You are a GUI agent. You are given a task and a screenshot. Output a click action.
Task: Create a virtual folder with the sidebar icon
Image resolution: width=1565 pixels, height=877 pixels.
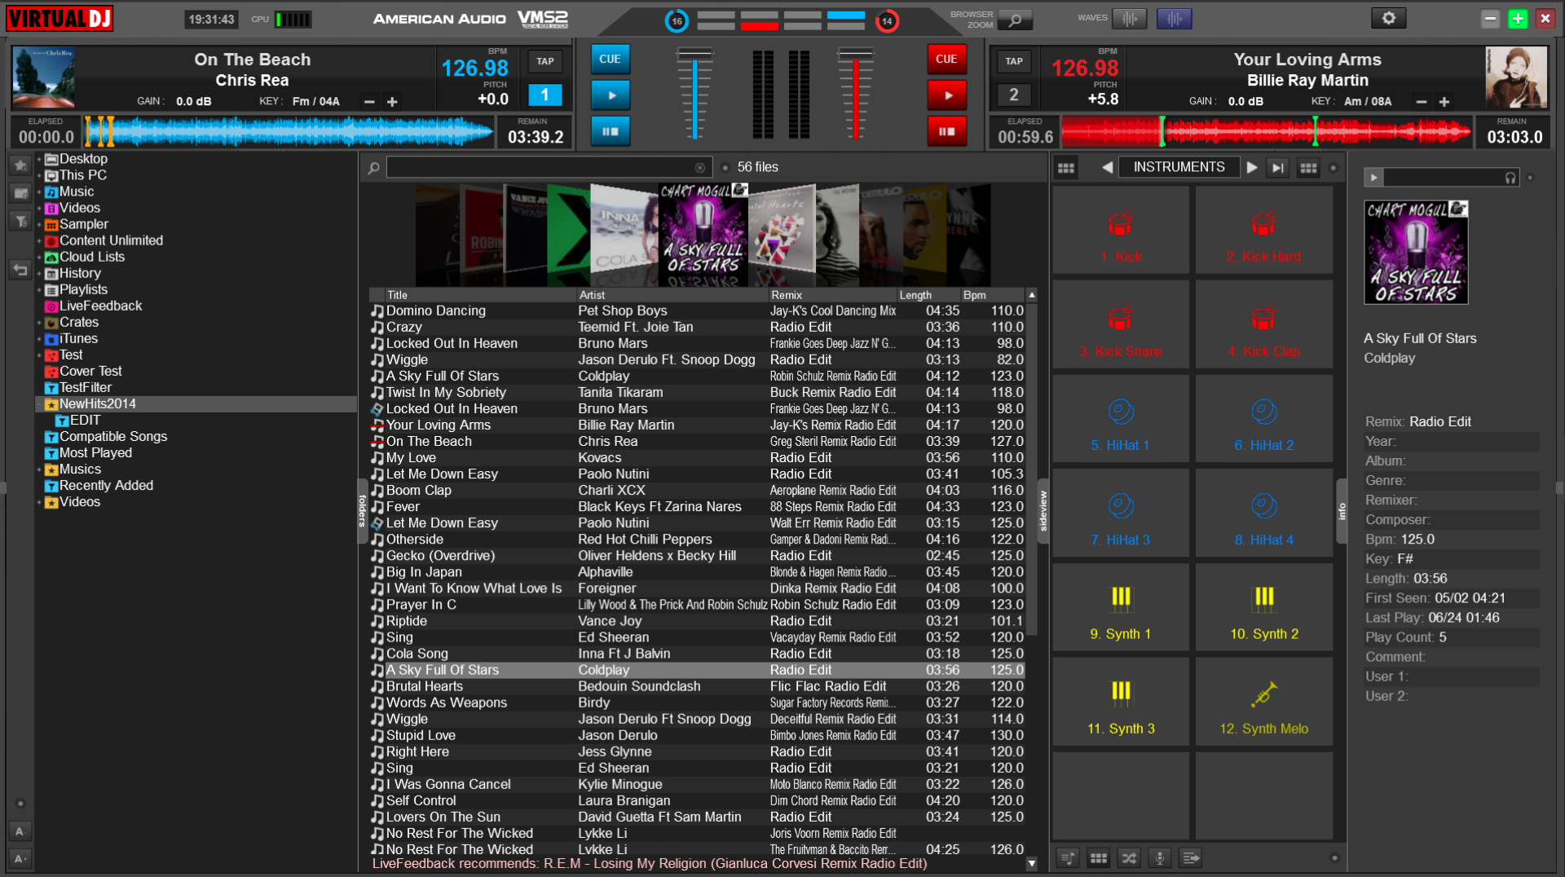[20, 193]
